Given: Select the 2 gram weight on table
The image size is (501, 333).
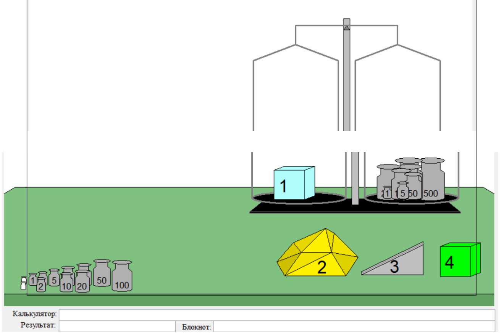Looking at the screenshot, I should [x=41, y=285].
